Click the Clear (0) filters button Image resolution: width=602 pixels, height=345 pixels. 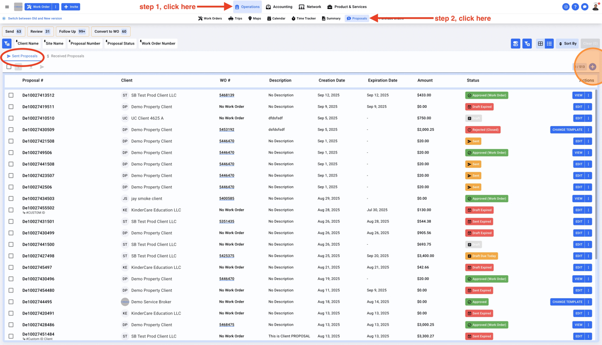pyautogui.click(x=590, y=43)
